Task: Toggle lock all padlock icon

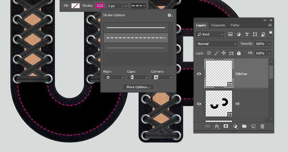Action: coord(239,53)
